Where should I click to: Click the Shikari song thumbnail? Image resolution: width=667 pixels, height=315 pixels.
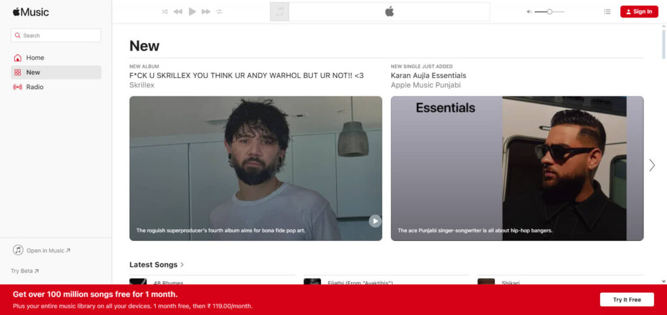486,281
